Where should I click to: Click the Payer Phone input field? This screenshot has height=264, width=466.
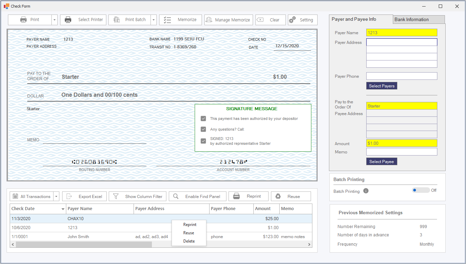[x=401, y=76]
